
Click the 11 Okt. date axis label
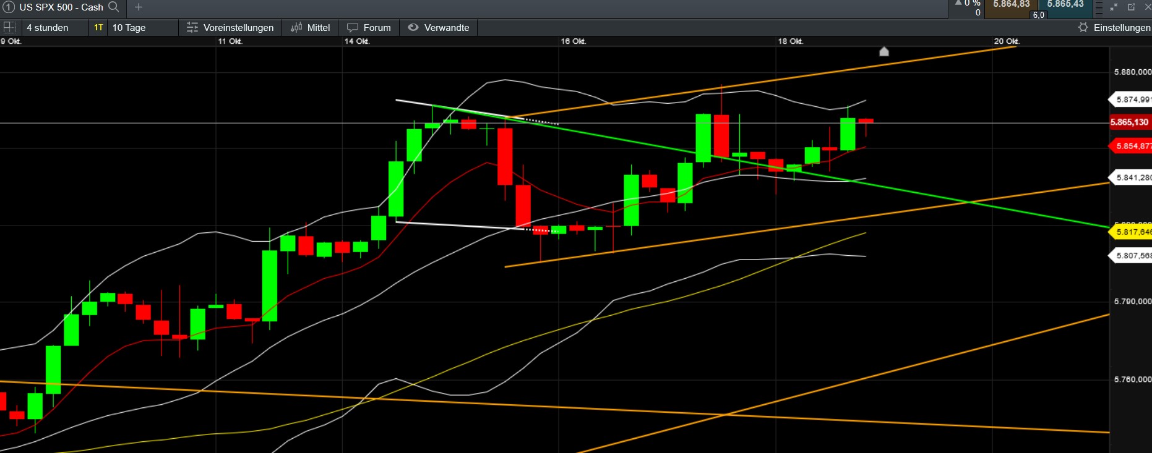coord(230,41)
